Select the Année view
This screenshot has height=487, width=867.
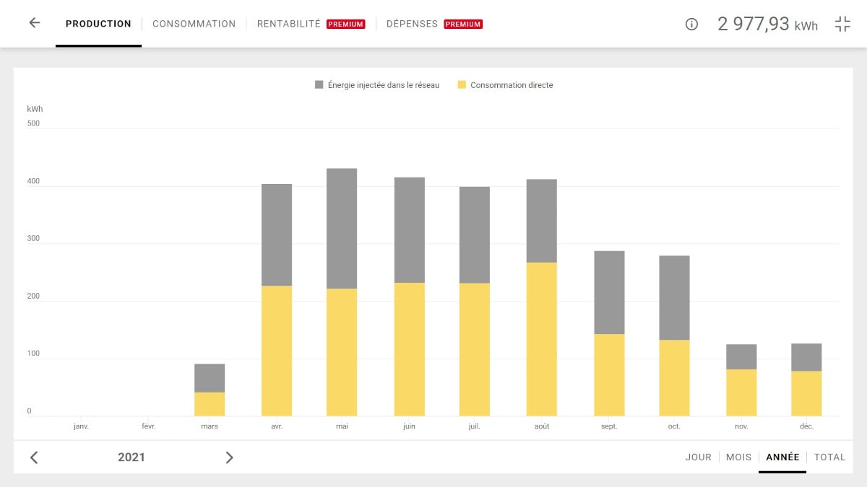(x=782, y=457)
